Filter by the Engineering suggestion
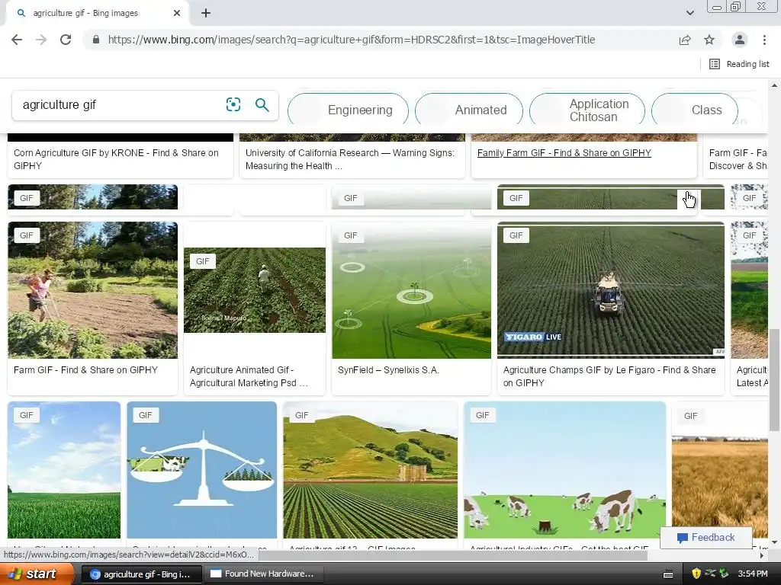This screenshot has width=781, height=585. 348,110
